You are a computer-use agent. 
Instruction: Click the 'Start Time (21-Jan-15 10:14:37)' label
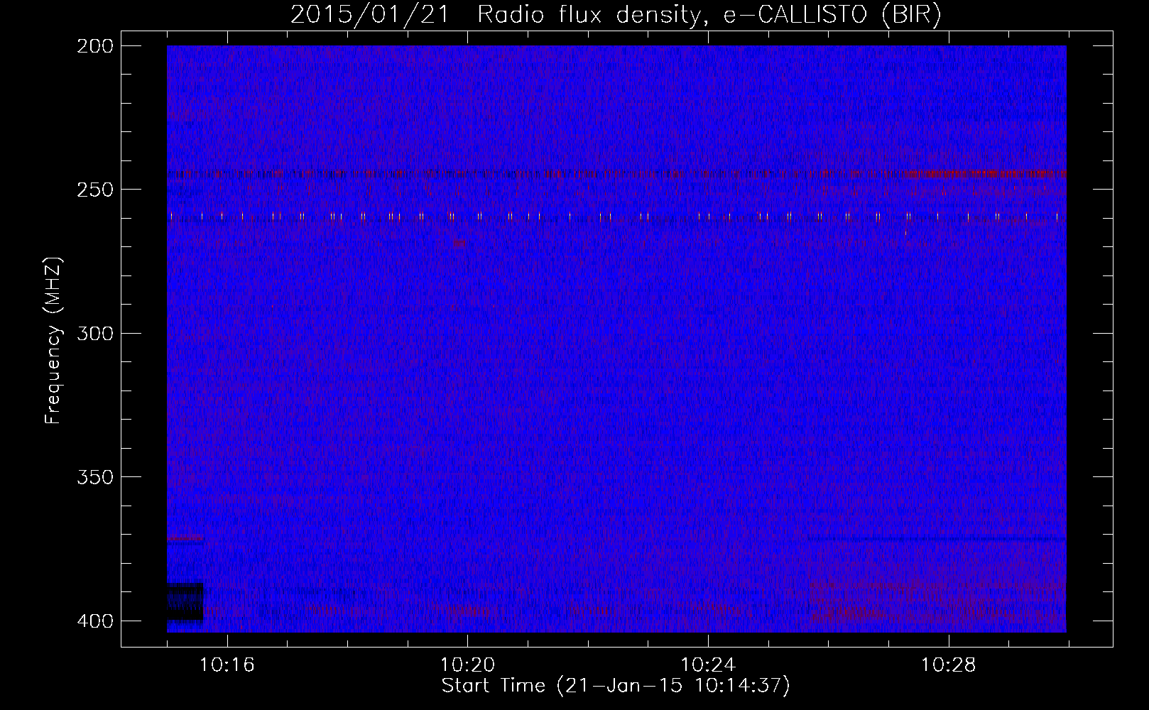[616, 686]
